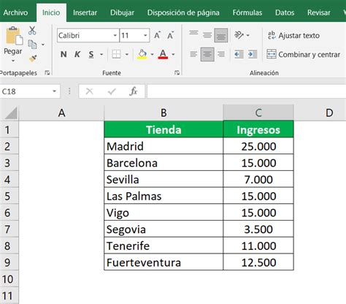Open Portapapeles dialog launcher

(47, 72)
